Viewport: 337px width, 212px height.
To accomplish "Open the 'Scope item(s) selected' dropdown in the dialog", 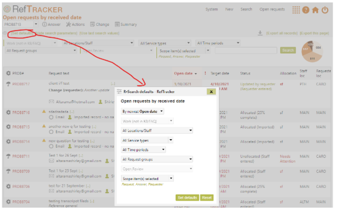I will 147,179.
